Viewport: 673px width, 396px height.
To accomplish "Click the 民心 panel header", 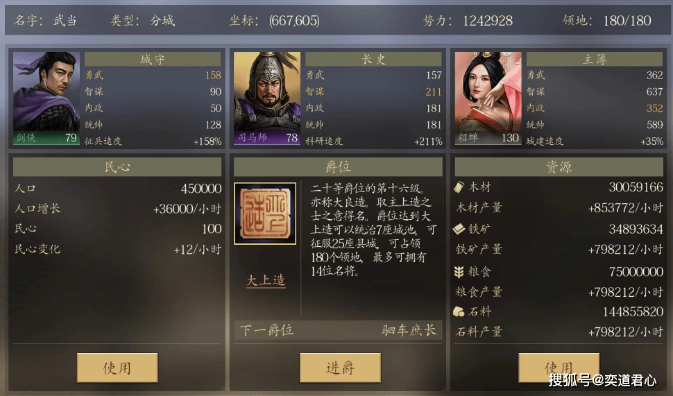I will click(117, 167).
